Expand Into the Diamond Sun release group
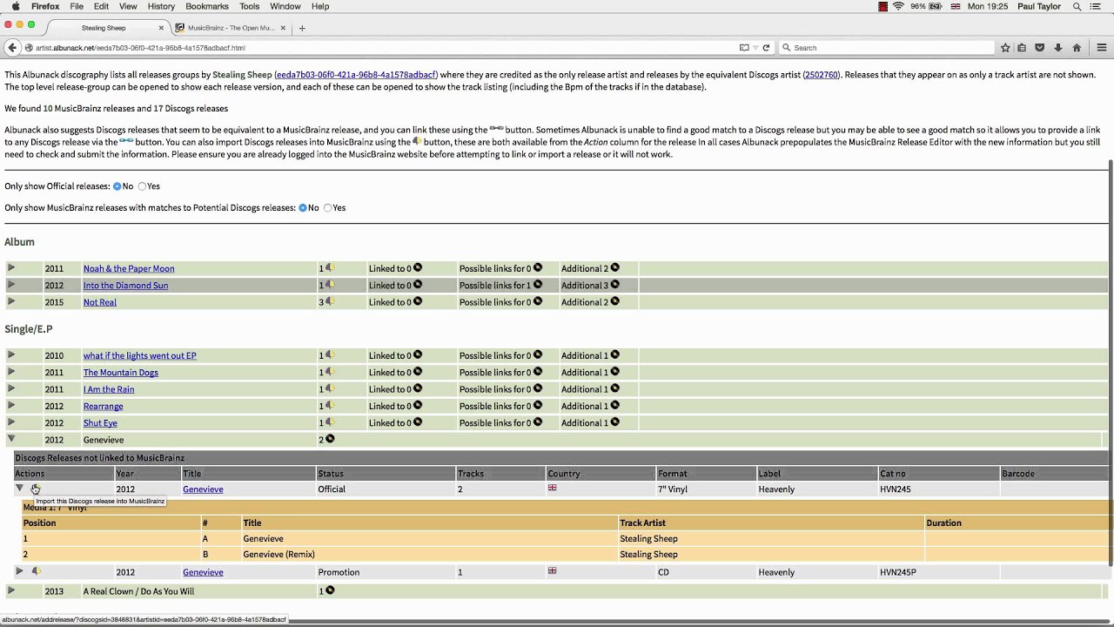 [11, 284]
